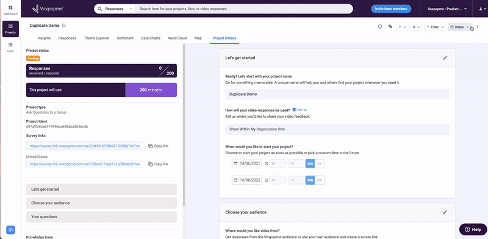Click the info icon beside Duplicate Demo

(x=64, y=26)
